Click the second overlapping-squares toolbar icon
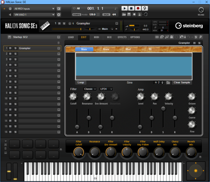The width and height of the screenshot is (210, 182). coord(162,37)
